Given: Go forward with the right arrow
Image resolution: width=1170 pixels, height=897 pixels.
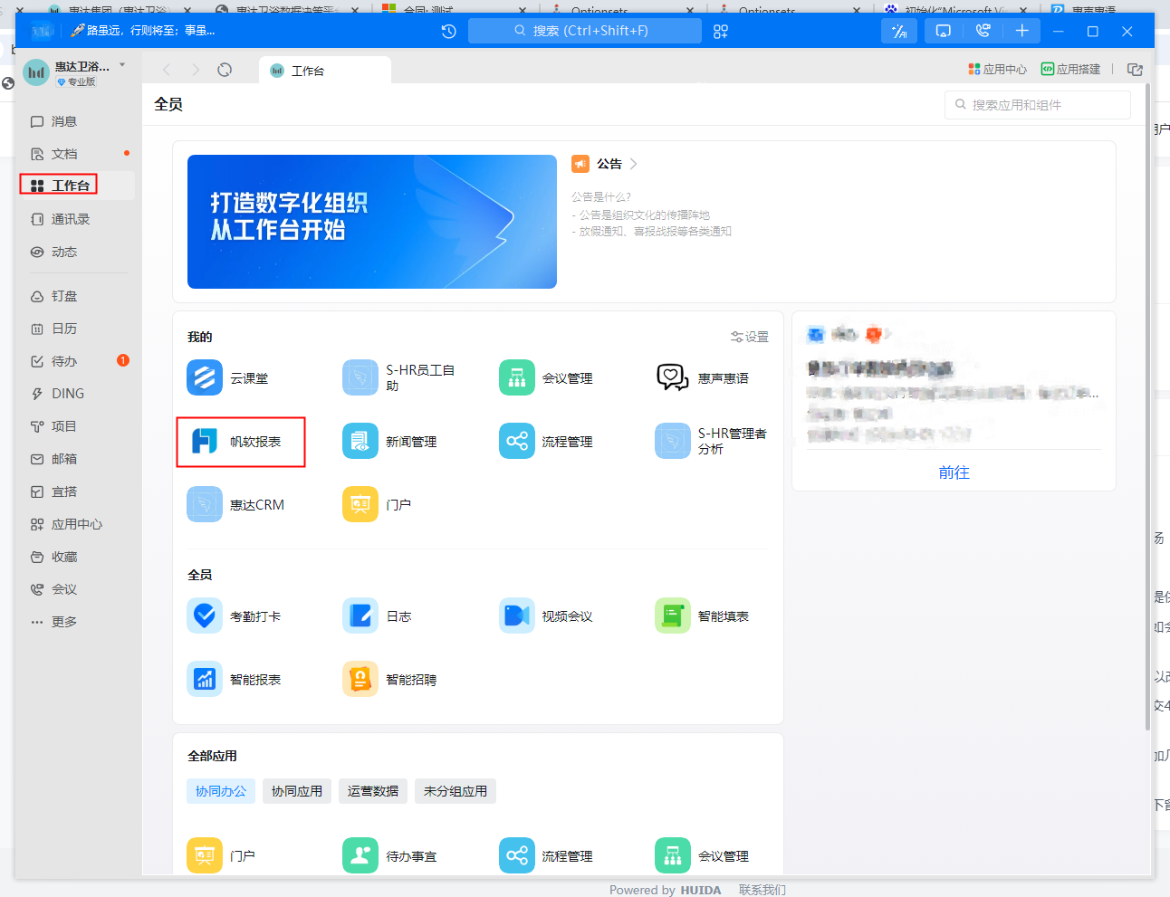Looking at the screenshot, I should (x=196, y=70).
